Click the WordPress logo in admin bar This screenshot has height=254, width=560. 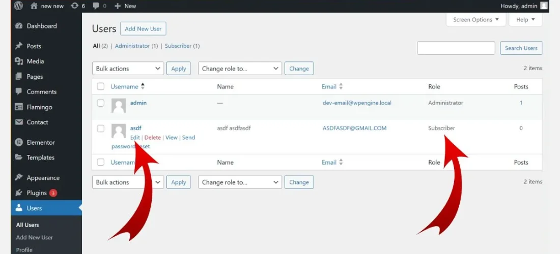coord(18,6)
